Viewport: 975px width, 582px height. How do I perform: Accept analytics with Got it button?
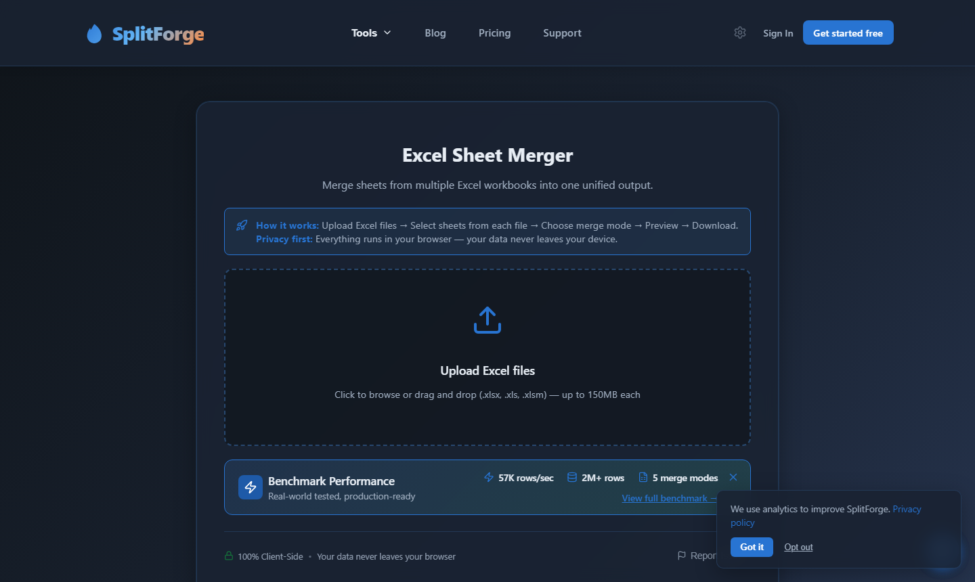752,547
